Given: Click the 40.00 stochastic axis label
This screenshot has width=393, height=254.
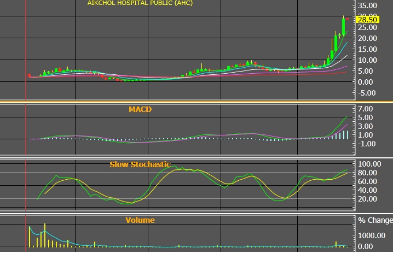Looking at the screenshot, I should tap(367, 190).
